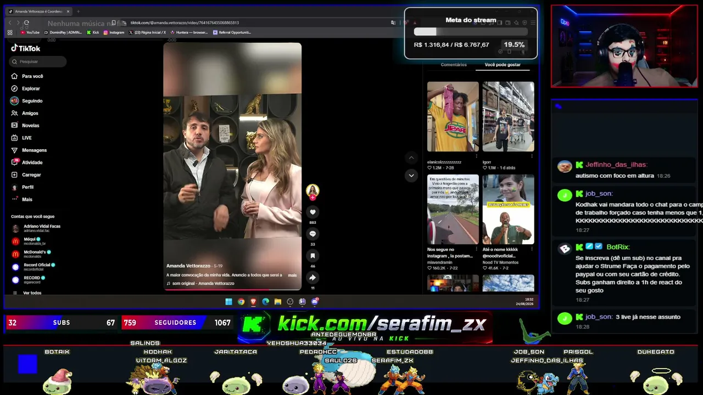Open the elanicolzzzzzzzzzz recommended video thumbnail
Image resolution: width=703 pixels, height=395 pixels.
453,117
